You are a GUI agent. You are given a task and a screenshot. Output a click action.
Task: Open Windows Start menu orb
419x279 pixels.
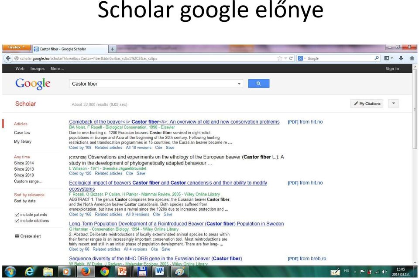(10, 272)
